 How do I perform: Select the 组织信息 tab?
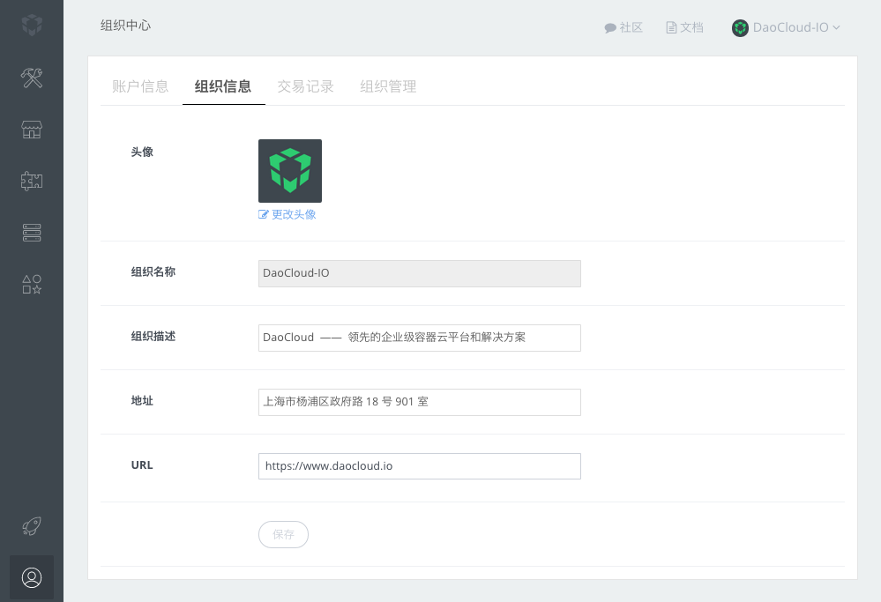pos(223,86)
